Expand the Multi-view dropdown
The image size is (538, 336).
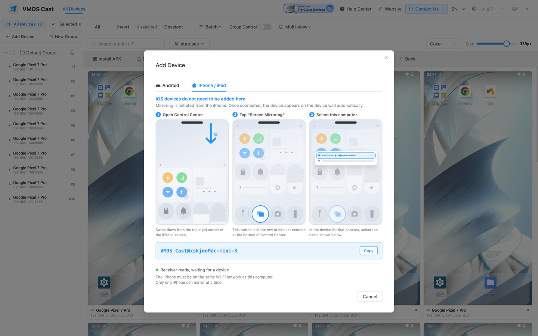[x=295, y=27]
